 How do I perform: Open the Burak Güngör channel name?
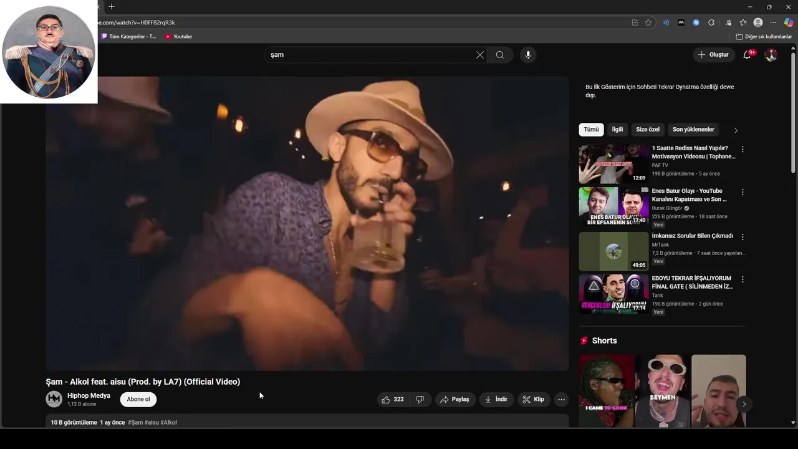pos(666,208)
